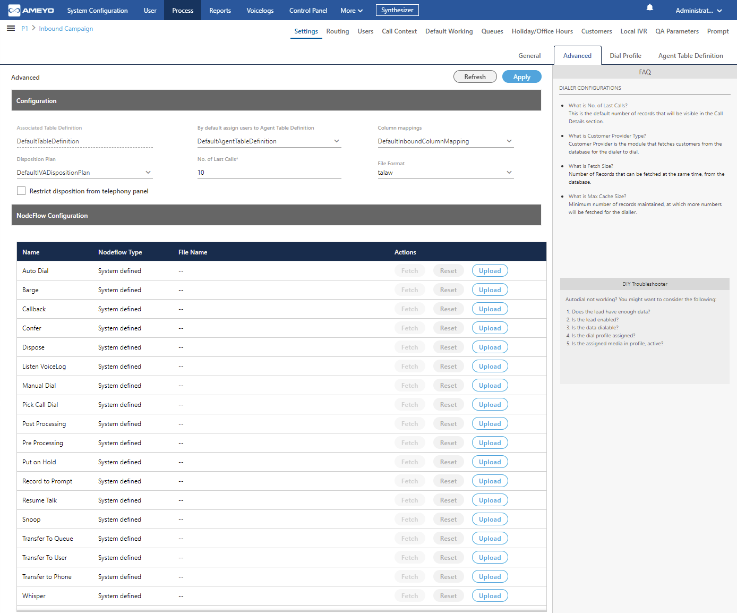737x613 pixels.
Task: Upload nodeflow for Callback
Action: (490, 309)
